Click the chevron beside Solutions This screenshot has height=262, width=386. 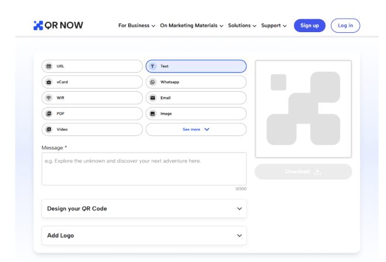(x=254, y=26)
